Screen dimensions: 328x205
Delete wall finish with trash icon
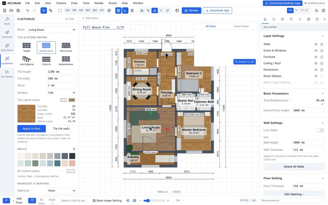point(74,149)
